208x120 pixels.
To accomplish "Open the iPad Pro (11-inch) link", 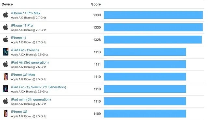I will coord(25,50).
